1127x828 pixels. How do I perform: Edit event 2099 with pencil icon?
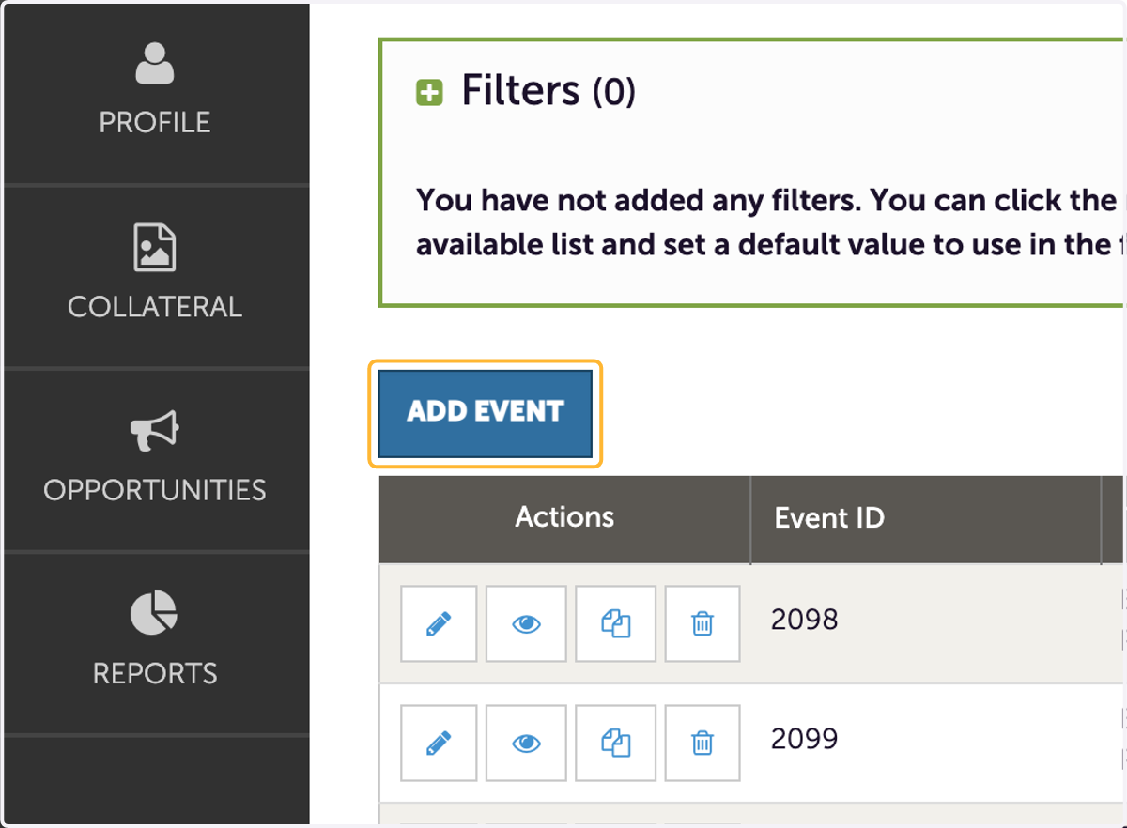coord(439,744)
